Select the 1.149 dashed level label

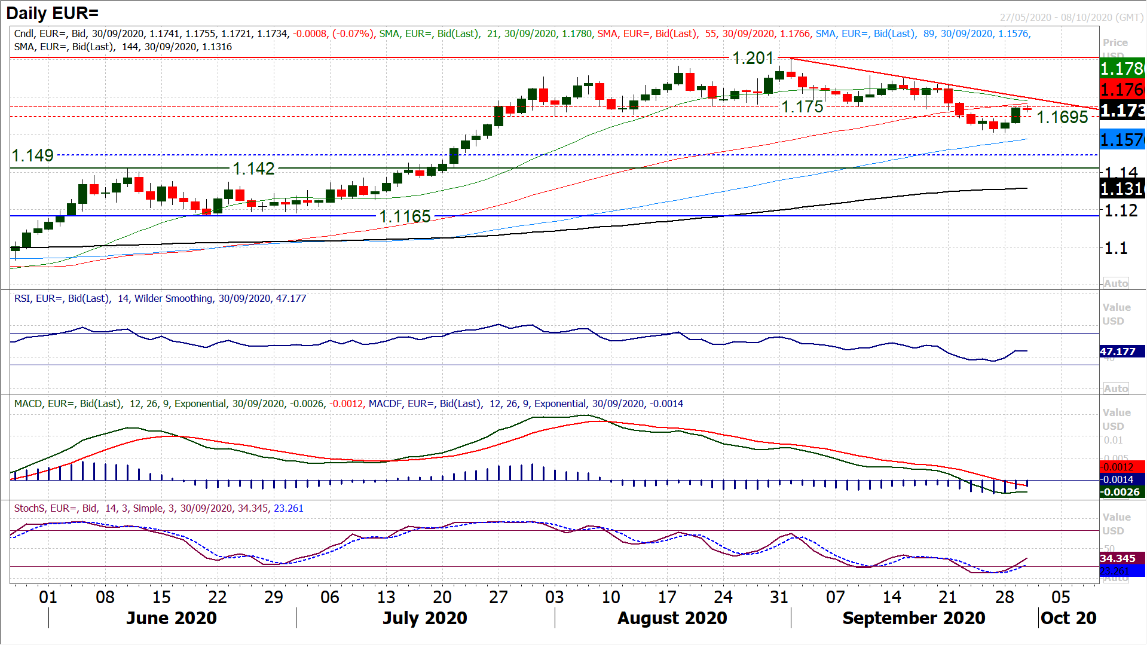33,156
